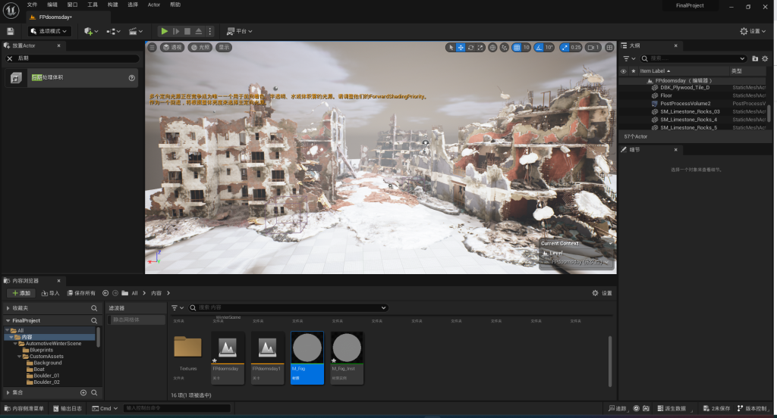The width and height of the screenshot is (777, 418).
Task: Toggle scale snapping in the viewport
Action: (565, 48)
